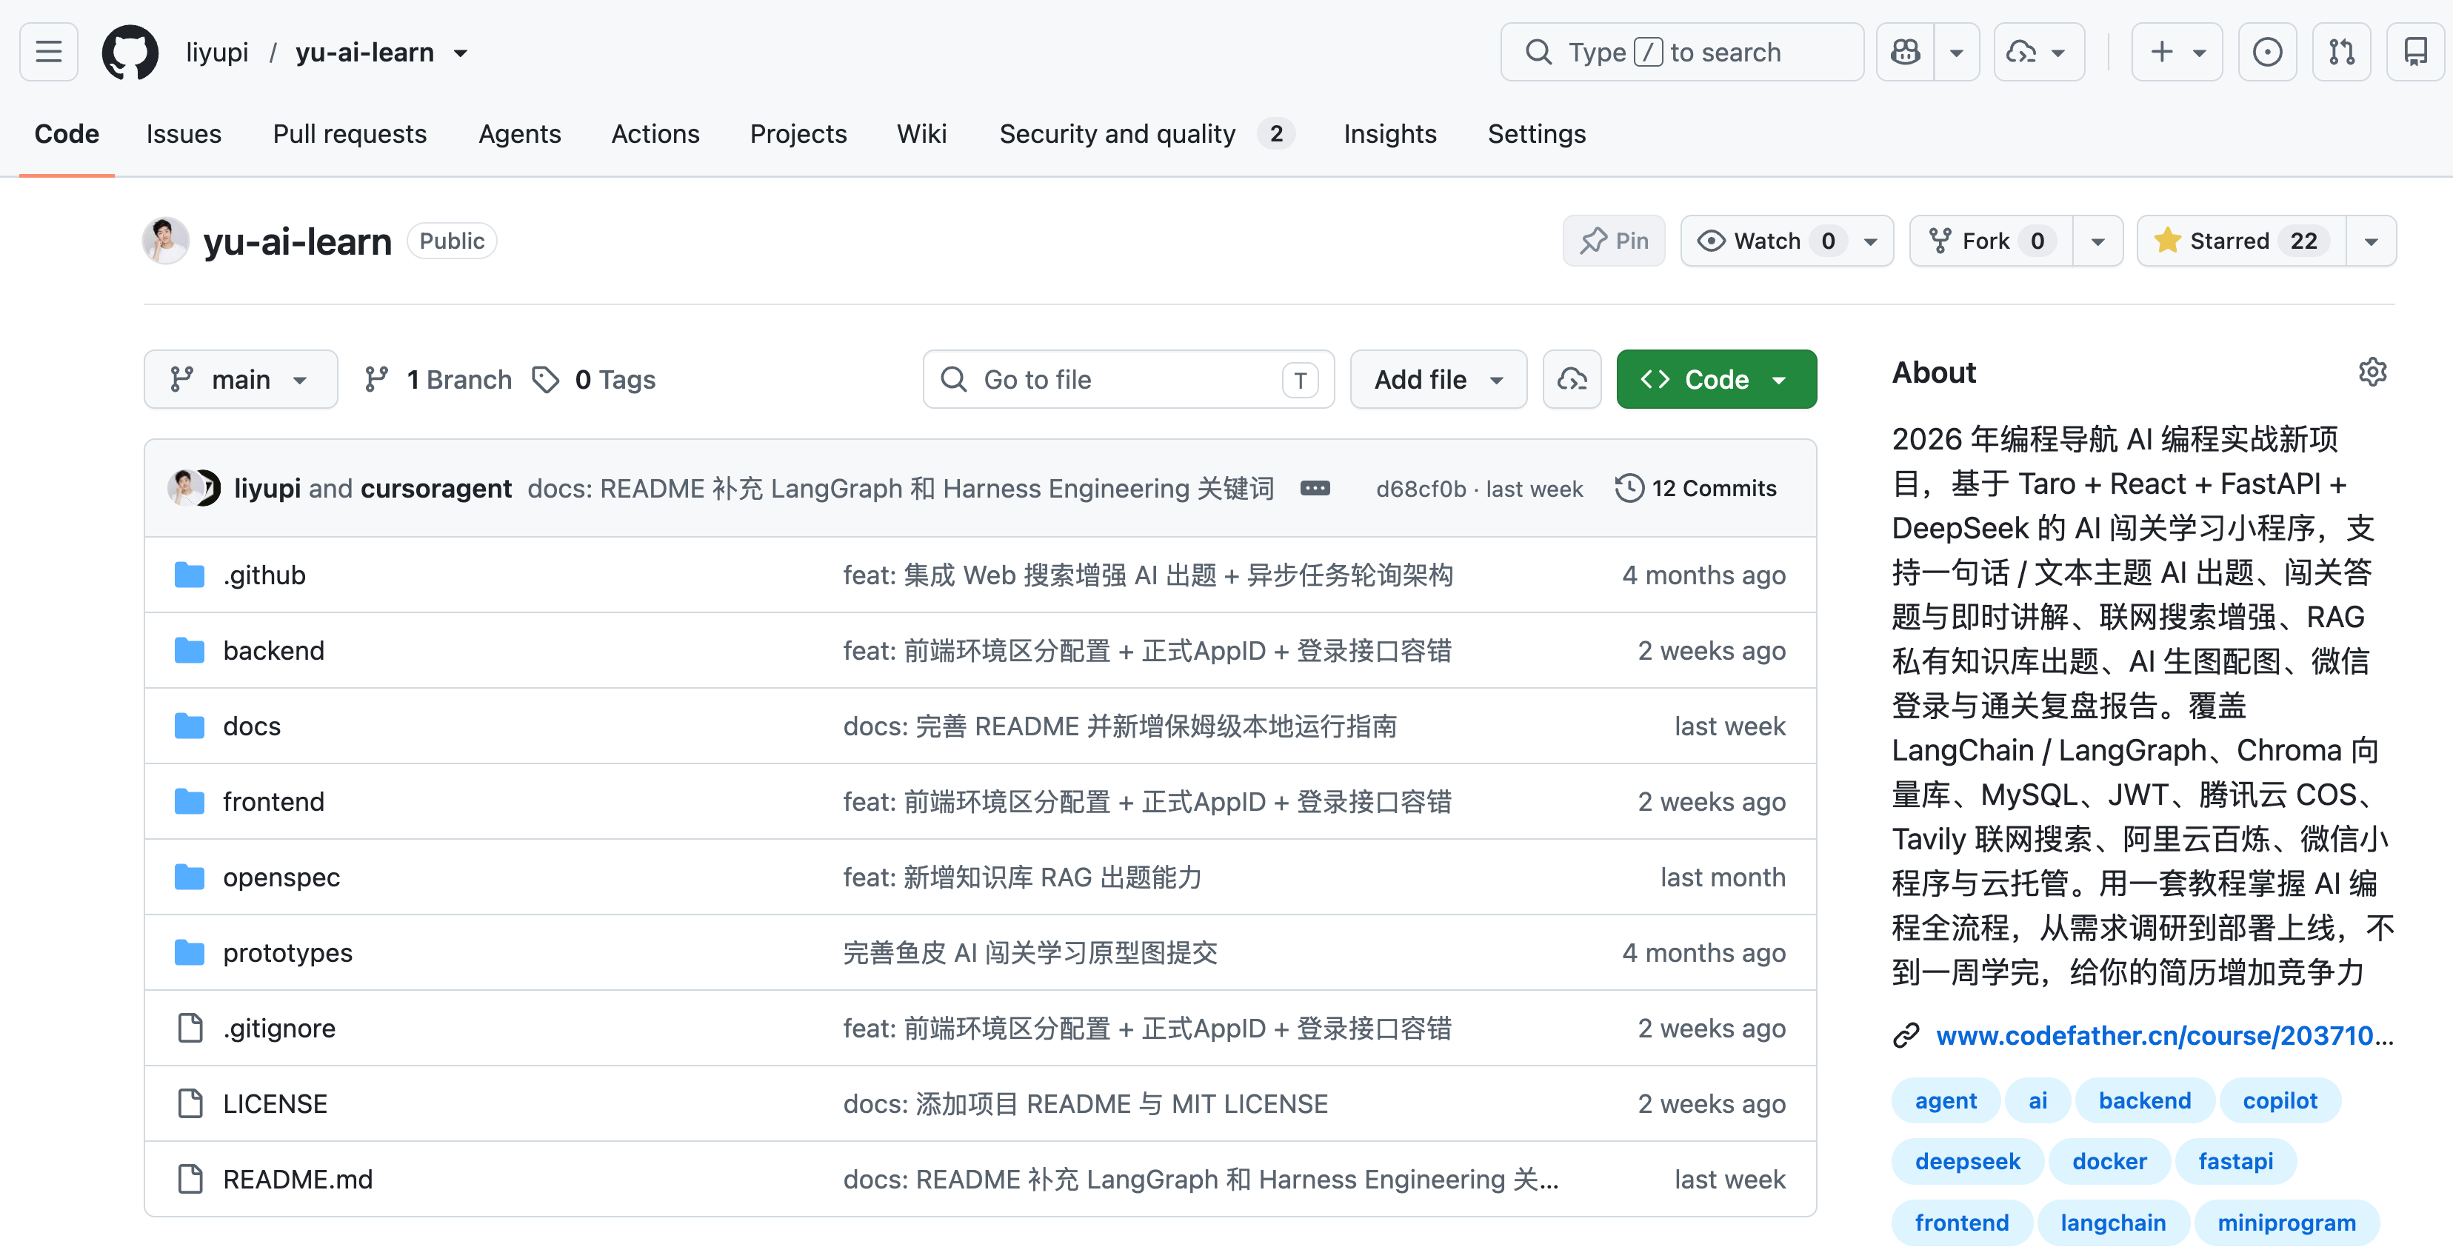Open the .gitignore file
The image size is (2453, 1247).
coord(279,1029)
